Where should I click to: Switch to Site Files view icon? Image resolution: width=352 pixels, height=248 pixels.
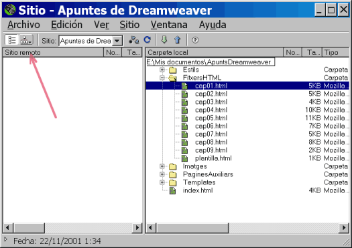(x=11, y=40)
